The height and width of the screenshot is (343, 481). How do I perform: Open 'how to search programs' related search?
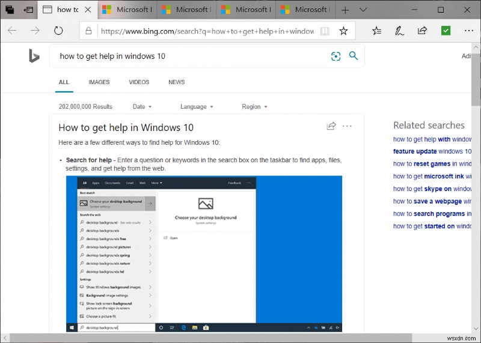point(432,214)
